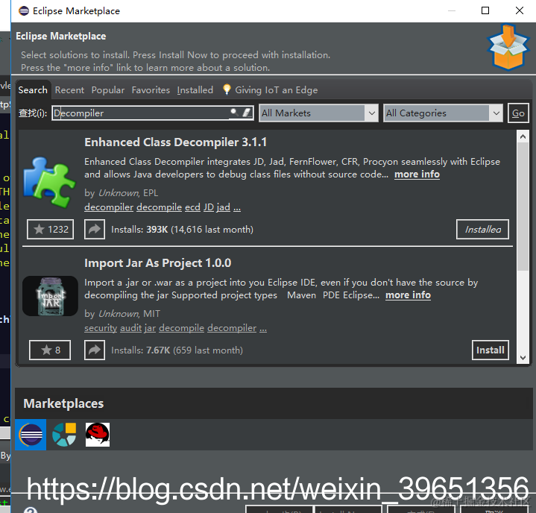Open more info for Import Jar As Project

(409, 295)
